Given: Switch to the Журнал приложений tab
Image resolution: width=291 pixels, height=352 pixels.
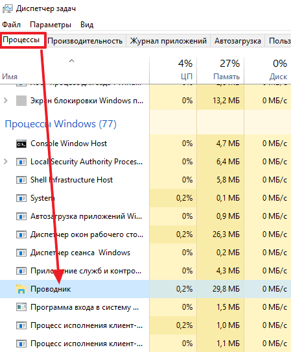Looking at the screenshot, I should click(169, 41).
